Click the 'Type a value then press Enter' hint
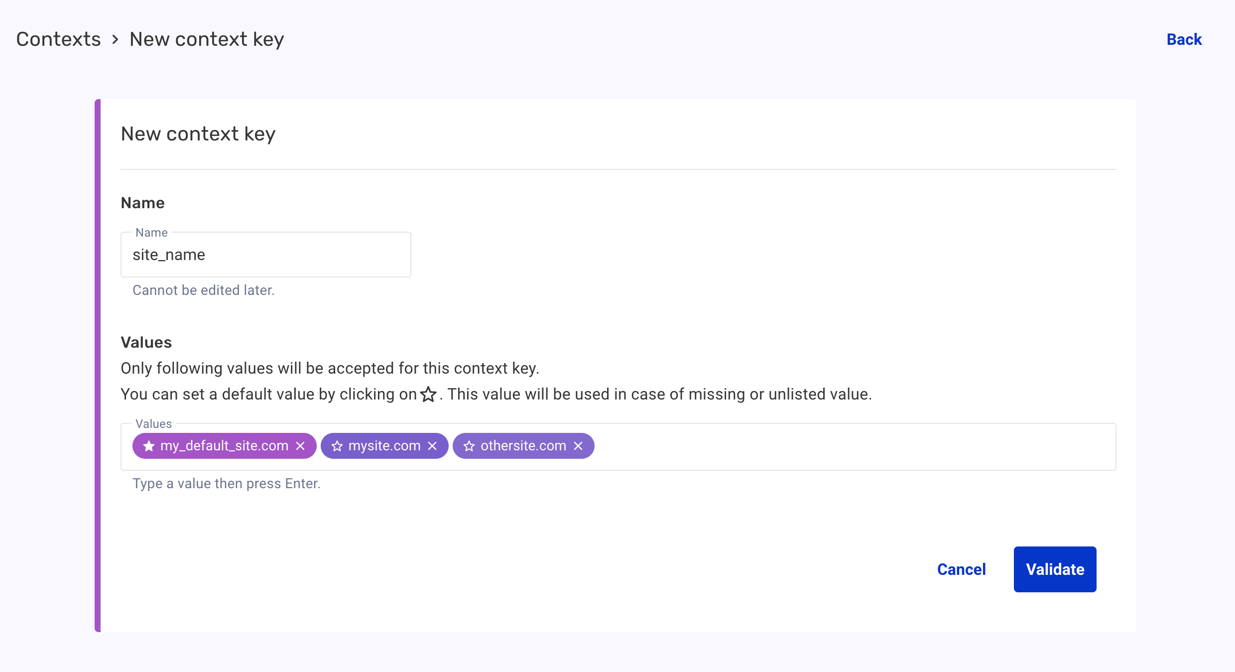The image size is (1235, 672). tap(226, 484)
